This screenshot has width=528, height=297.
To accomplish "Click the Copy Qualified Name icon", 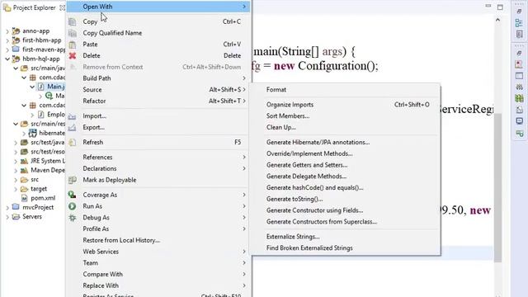I will tap(72, 33).
